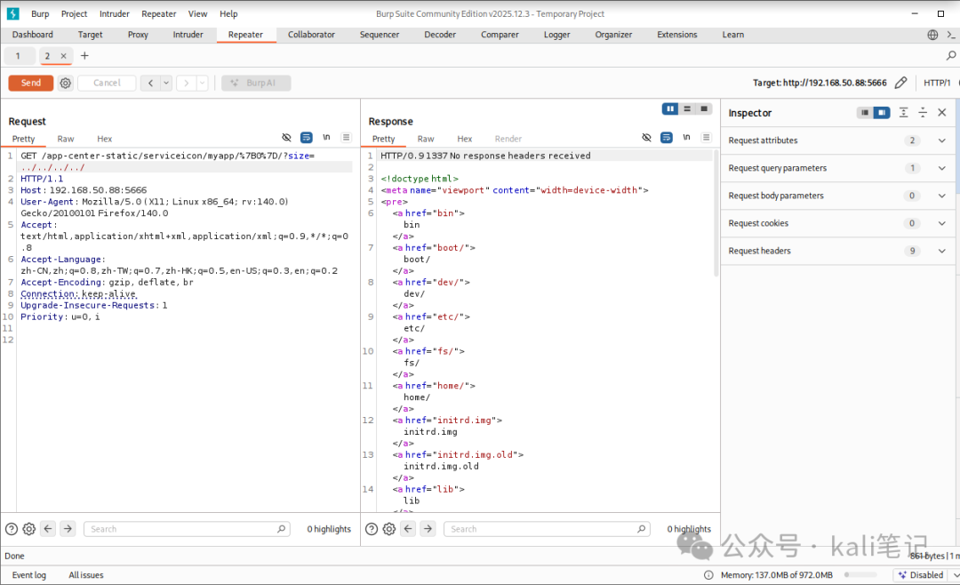Toggle hide search matches eye icon in Response
This screenshot has height=585, width=960.
tap(646, 138)
